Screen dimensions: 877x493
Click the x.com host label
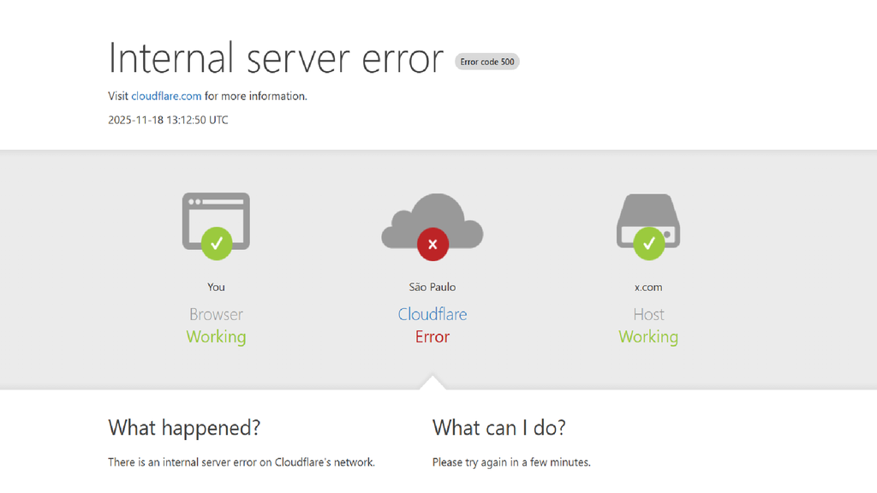(x=648, y=287)
